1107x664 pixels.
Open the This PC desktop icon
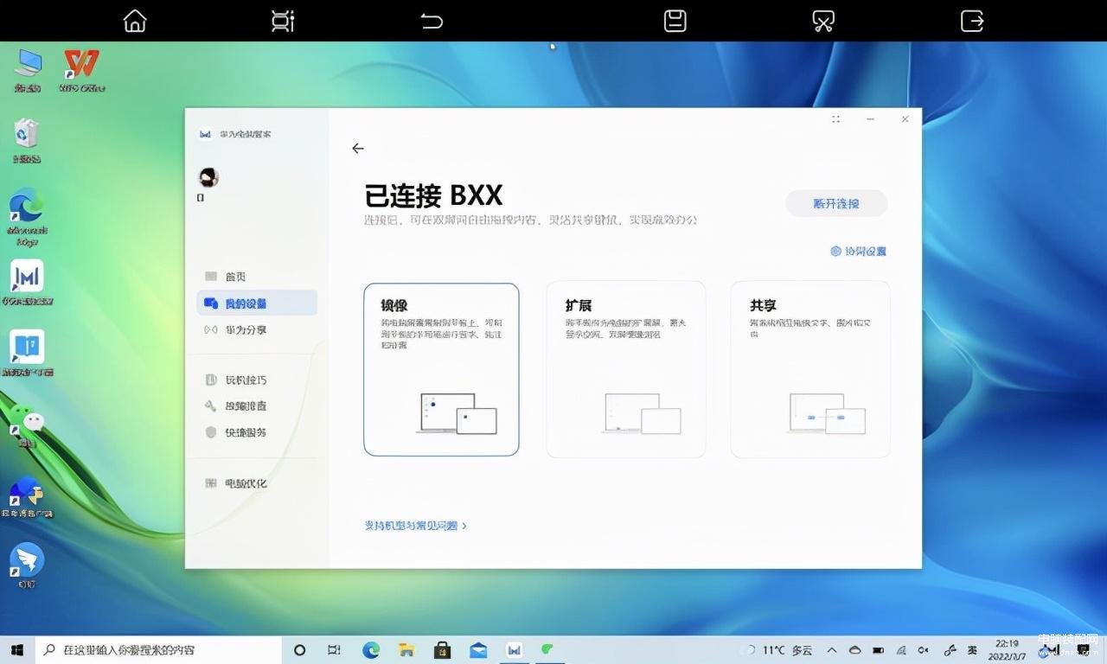pyautogui.click(x=28, y=70)
